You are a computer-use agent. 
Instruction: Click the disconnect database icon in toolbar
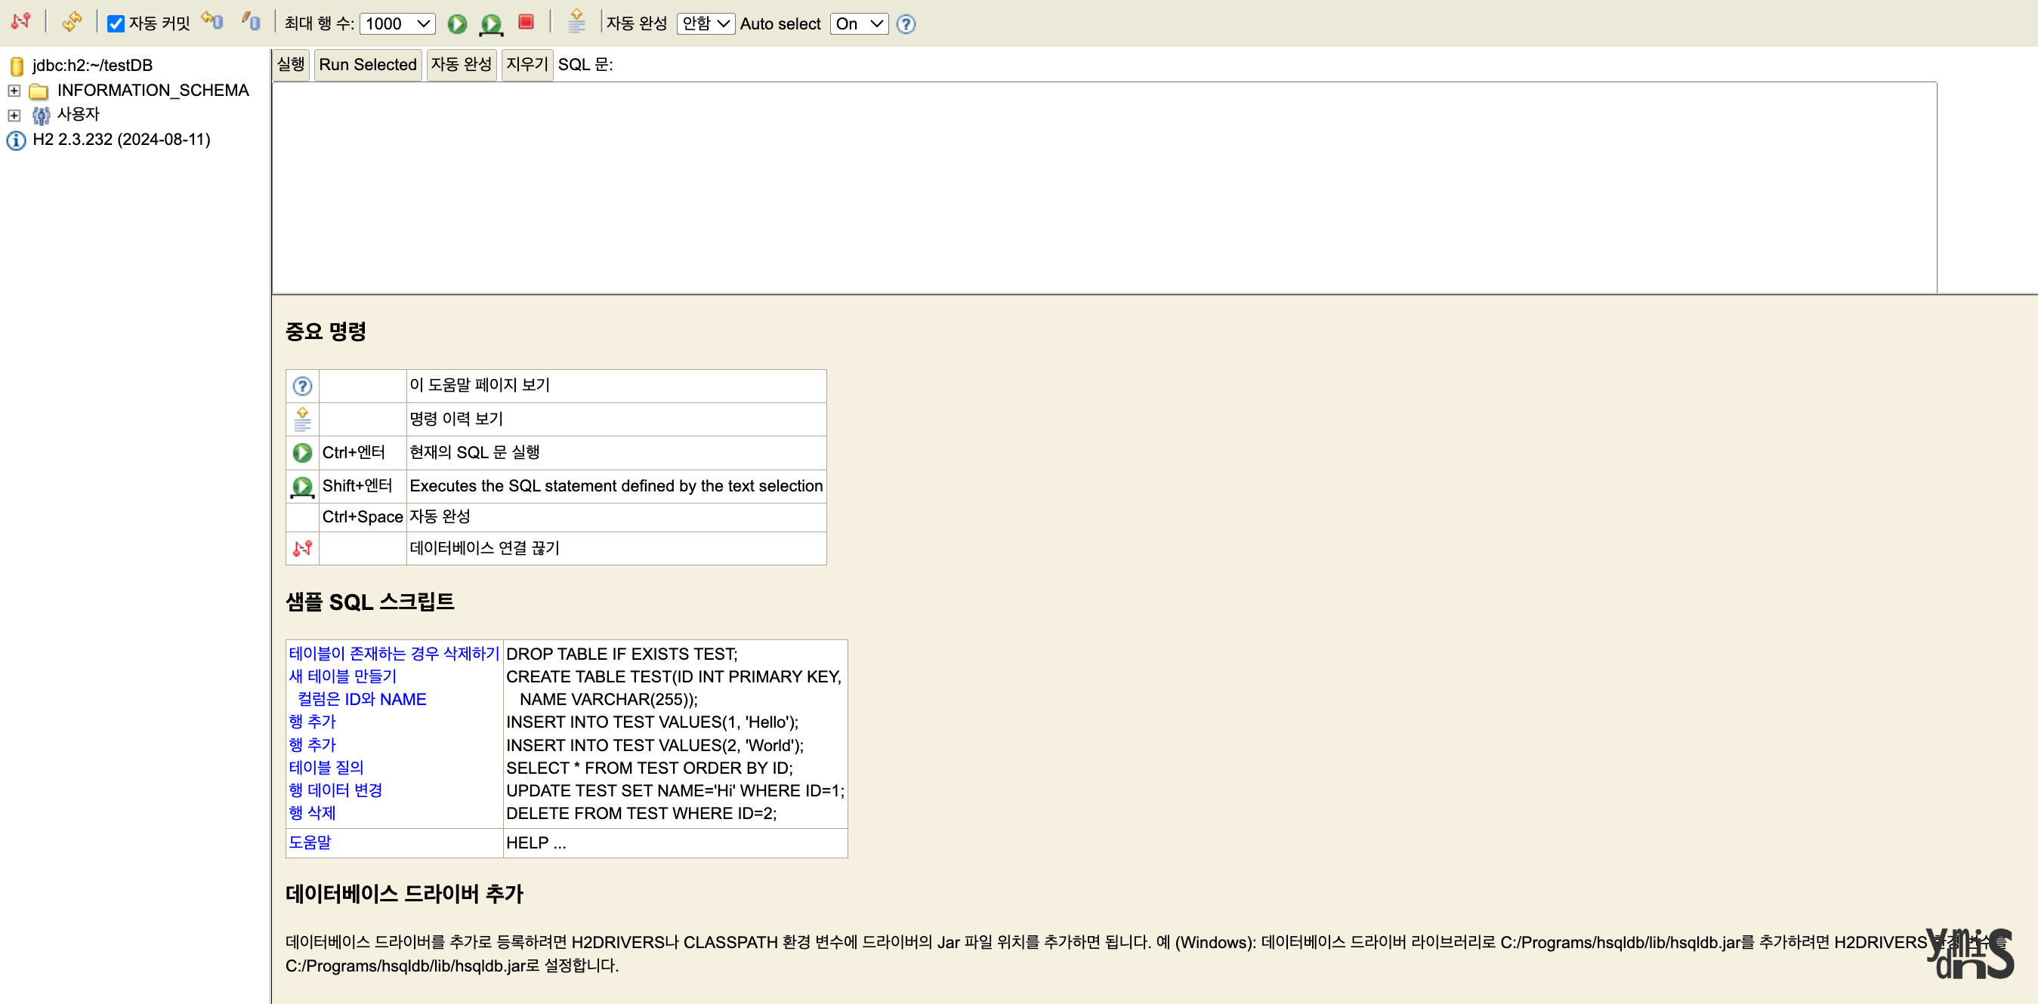coord(20,22)
